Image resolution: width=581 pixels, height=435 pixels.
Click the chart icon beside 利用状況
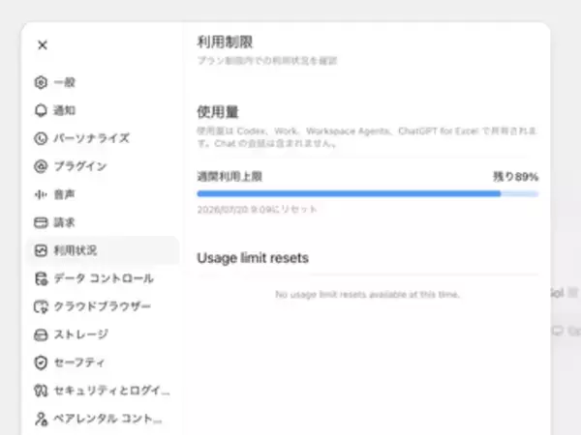(x=41, y=250)
